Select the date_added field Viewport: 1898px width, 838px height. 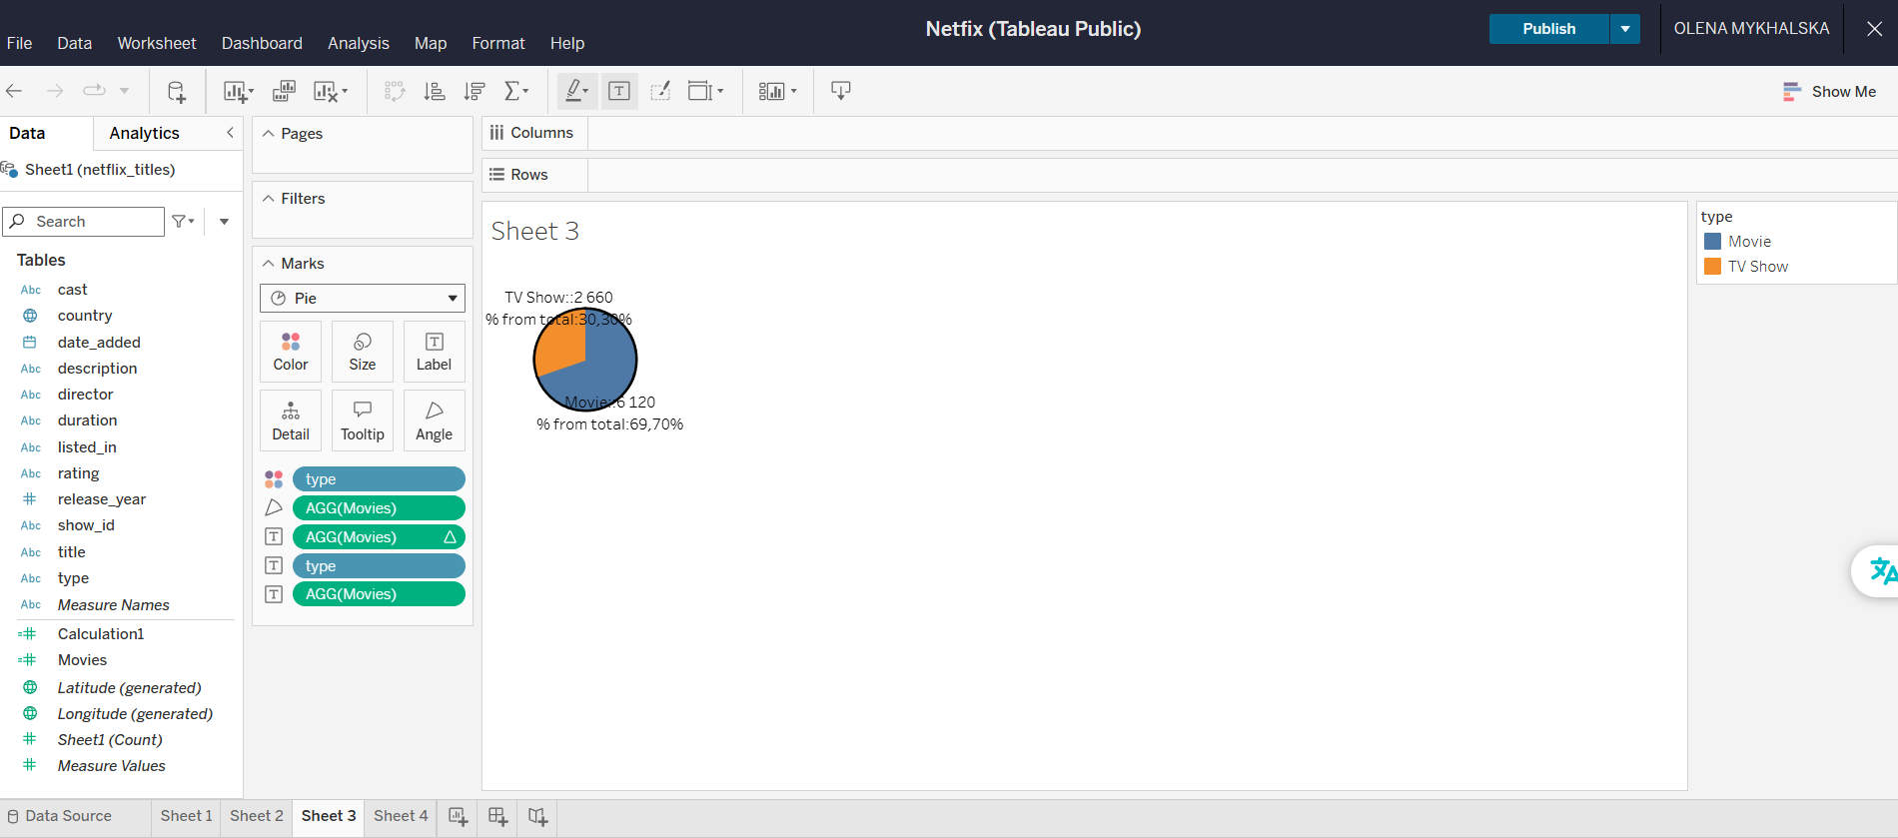[99, 343]
